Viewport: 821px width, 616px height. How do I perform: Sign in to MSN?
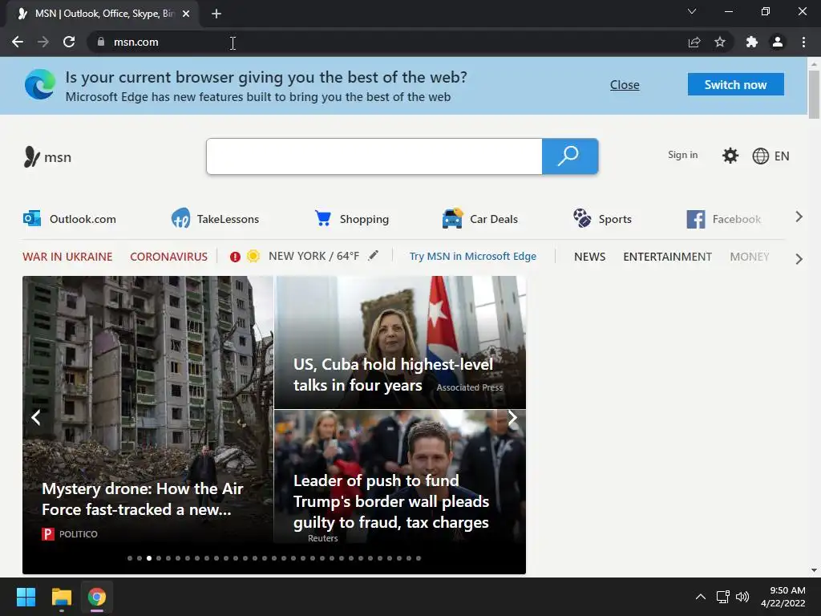(x=683, y=155)
